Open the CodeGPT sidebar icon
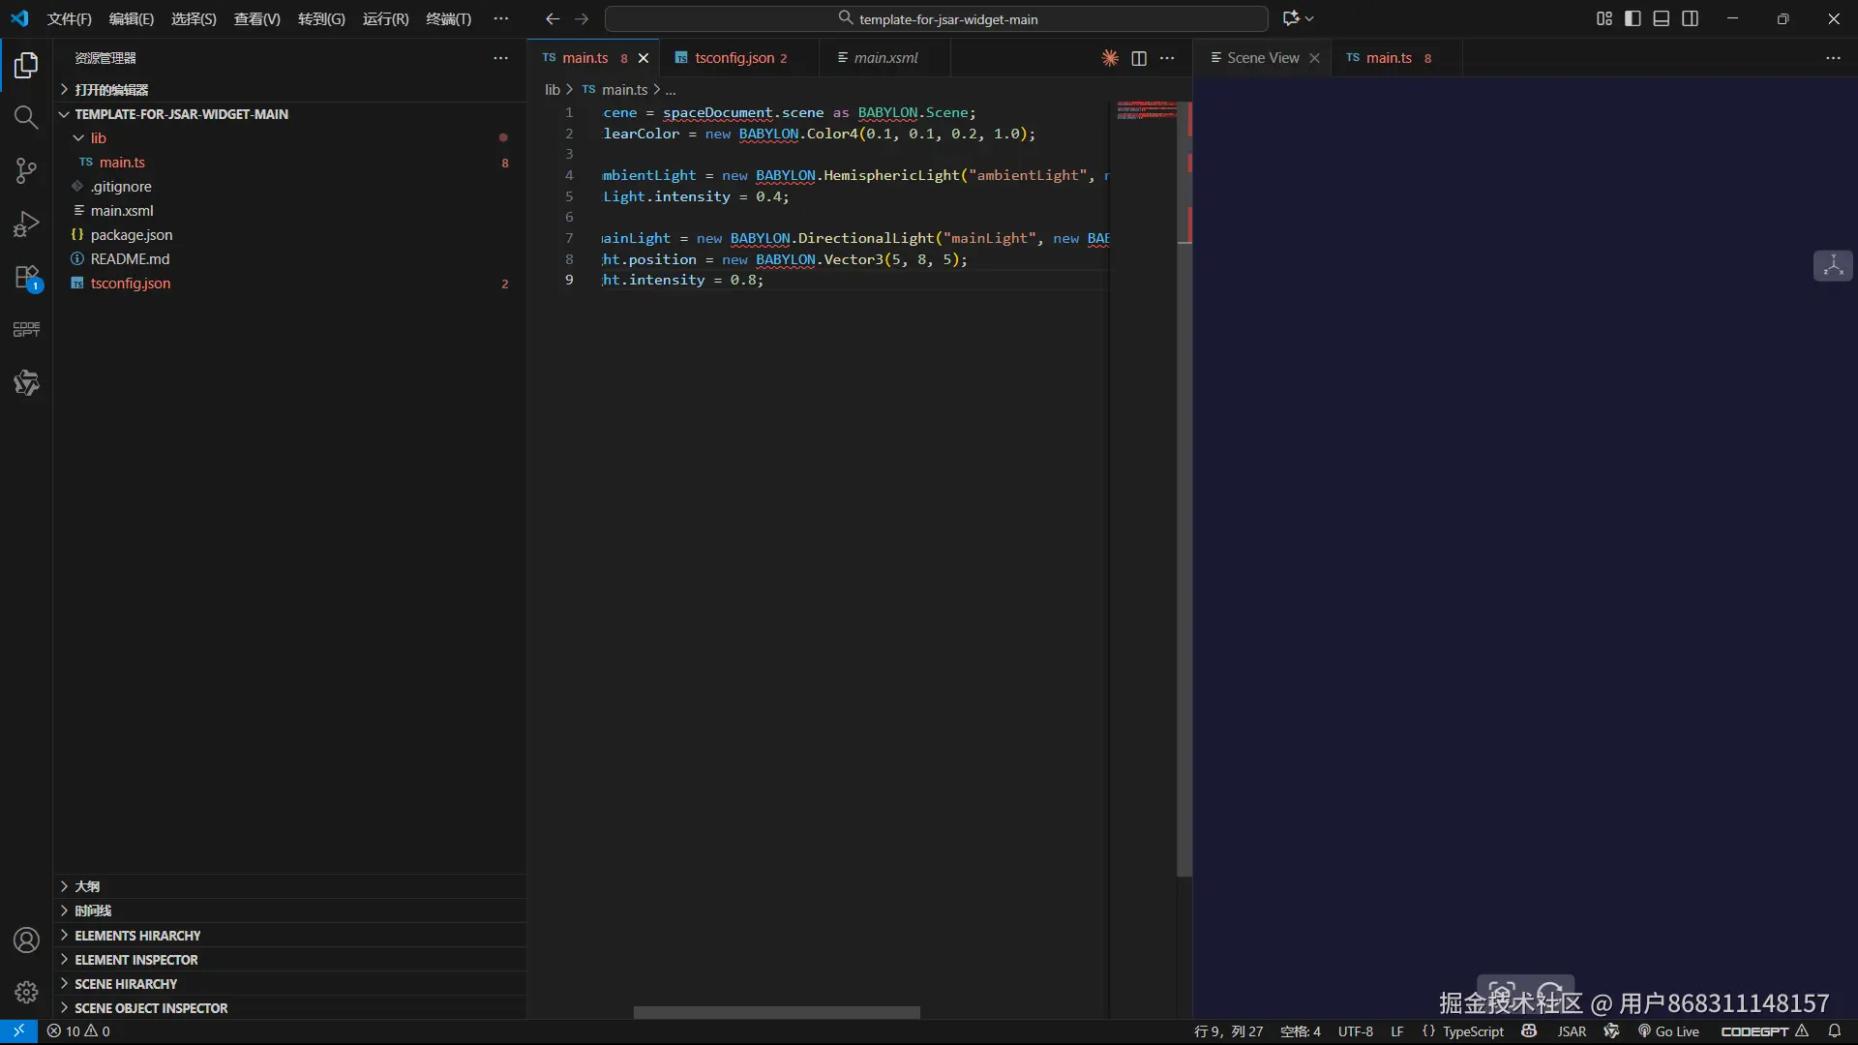1858x1045 pixels. 26,329
